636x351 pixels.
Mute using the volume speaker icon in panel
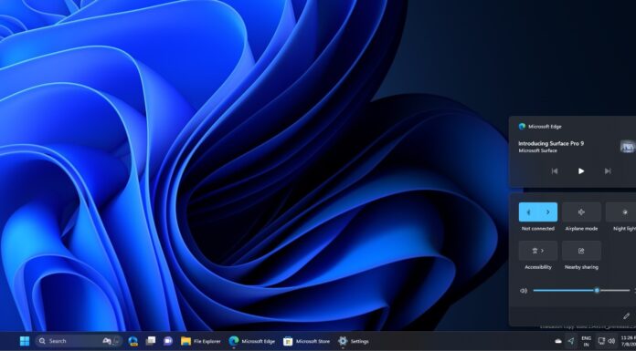(524, 291)
